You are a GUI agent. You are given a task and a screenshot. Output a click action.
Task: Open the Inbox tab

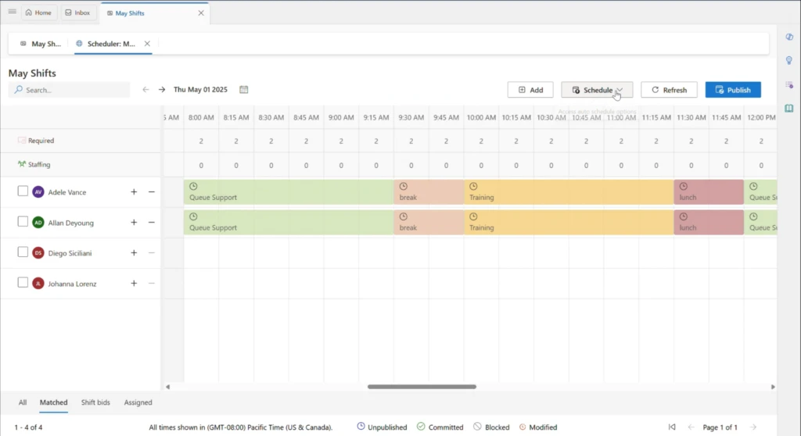(77, 13)
